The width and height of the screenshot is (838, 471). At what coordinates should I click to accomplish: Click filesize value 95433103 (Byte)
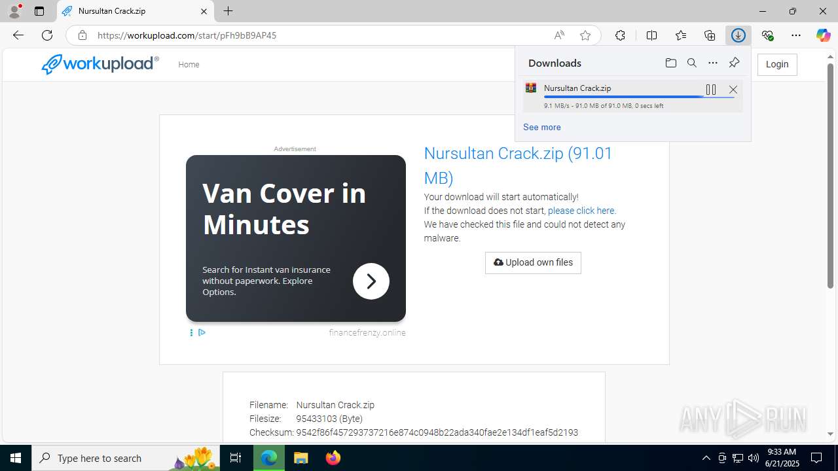point(329,419)
